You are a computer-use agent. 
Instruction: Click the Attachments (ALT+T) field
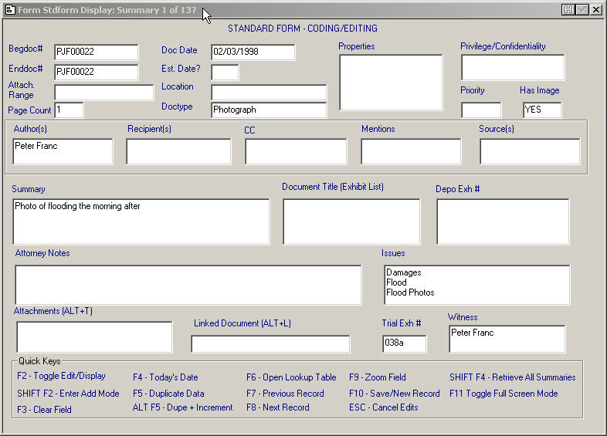[x=94, y=337]
